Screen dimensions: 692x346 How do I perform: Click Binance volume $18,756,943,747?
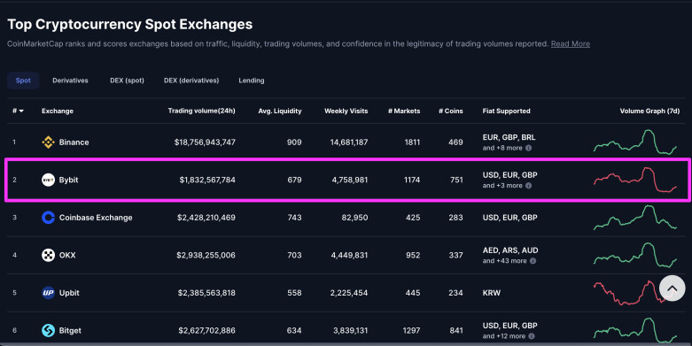click(x=205, y=142)
